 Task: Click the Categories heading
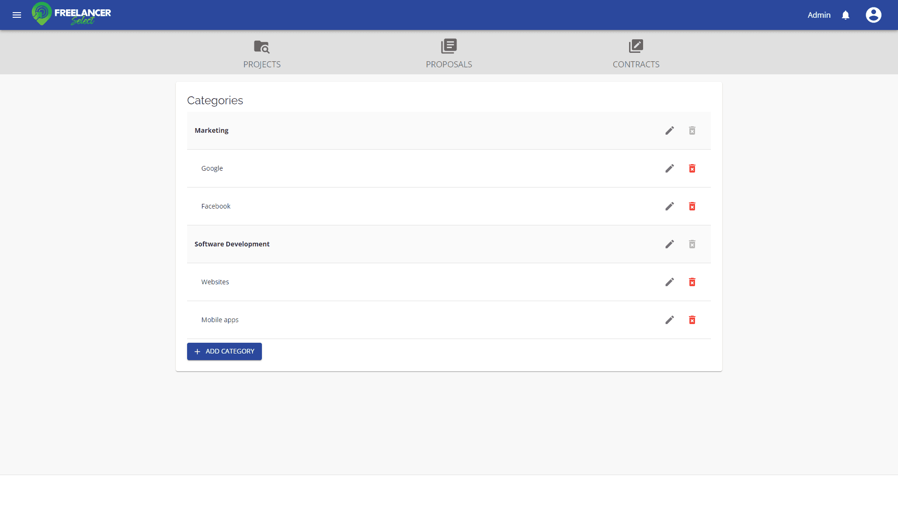point(215,101)
